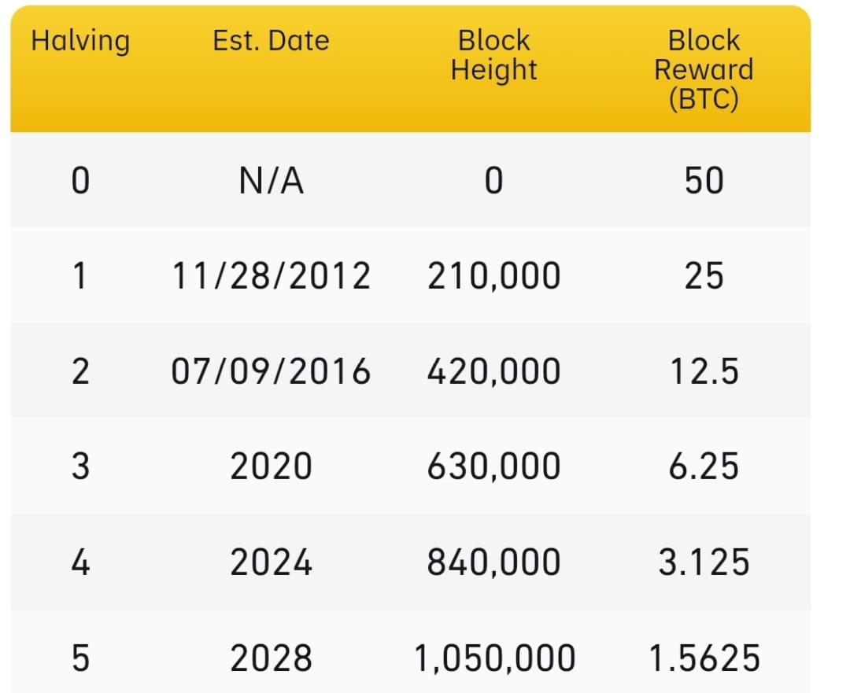Click the block reward 3.125
This screenshot has width=850, height=693.
click(x=704, y=562)
